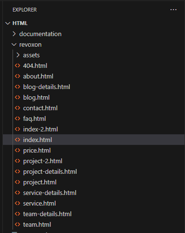Click the EXPLORER panel title
Image resolution: width=185 pixels, height=233 pixels.
pos(25,10)
